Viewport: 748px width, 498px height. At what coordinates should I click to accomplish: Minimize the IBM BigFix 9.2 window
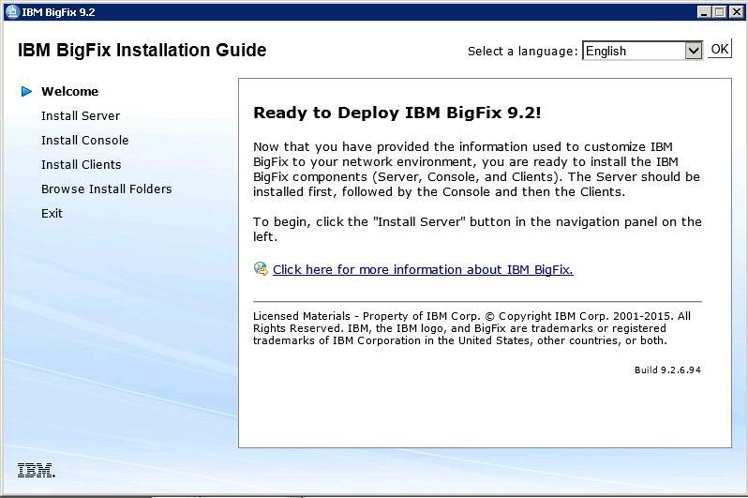click(x=704, y=12)
